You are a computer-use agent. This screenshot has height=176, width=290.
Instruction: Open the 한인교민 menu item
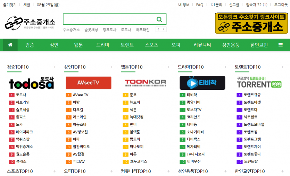259,45
